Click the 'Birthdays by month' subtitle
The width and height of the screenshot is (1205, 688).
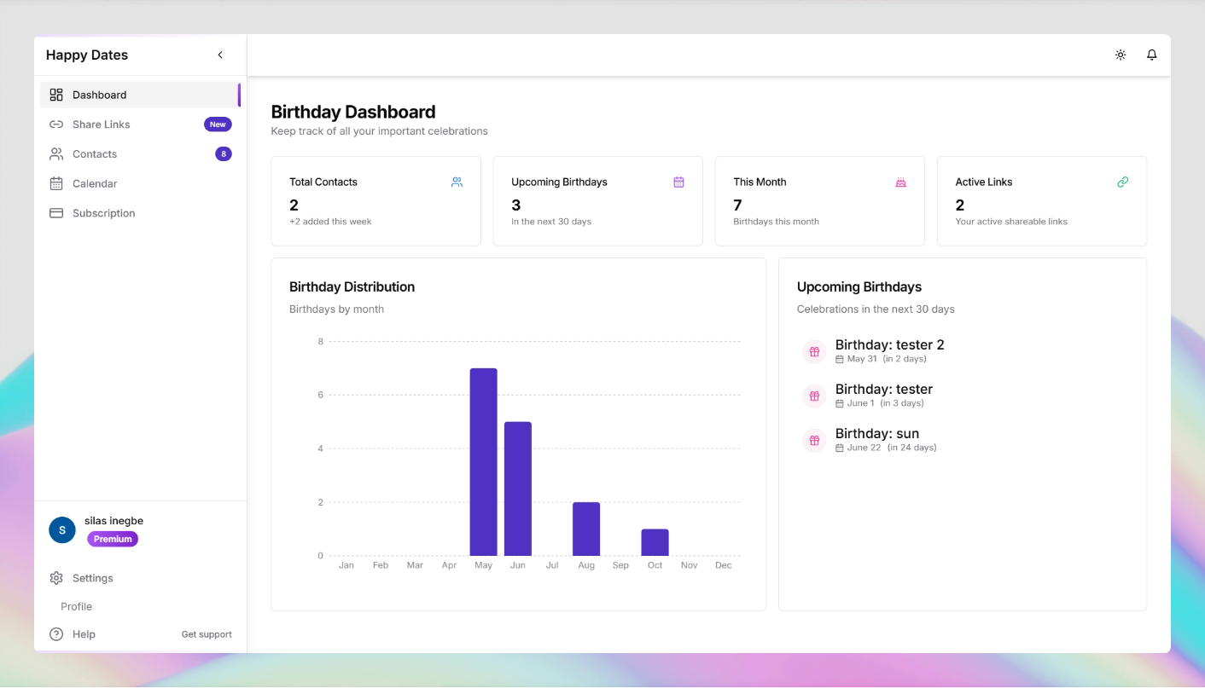coord(336,309)
